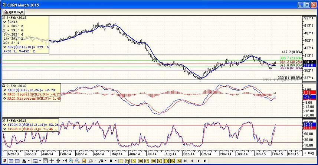The image size is (318, 165).
Task: Click the candlestick bar type icon
Action: pos(111,161)
